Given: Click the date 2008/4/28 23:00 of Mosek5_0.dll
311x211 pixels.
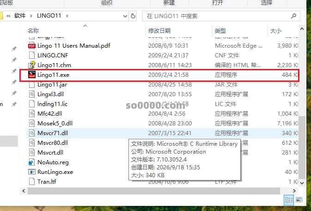Looking at the screenshot, I should [170, 124].
